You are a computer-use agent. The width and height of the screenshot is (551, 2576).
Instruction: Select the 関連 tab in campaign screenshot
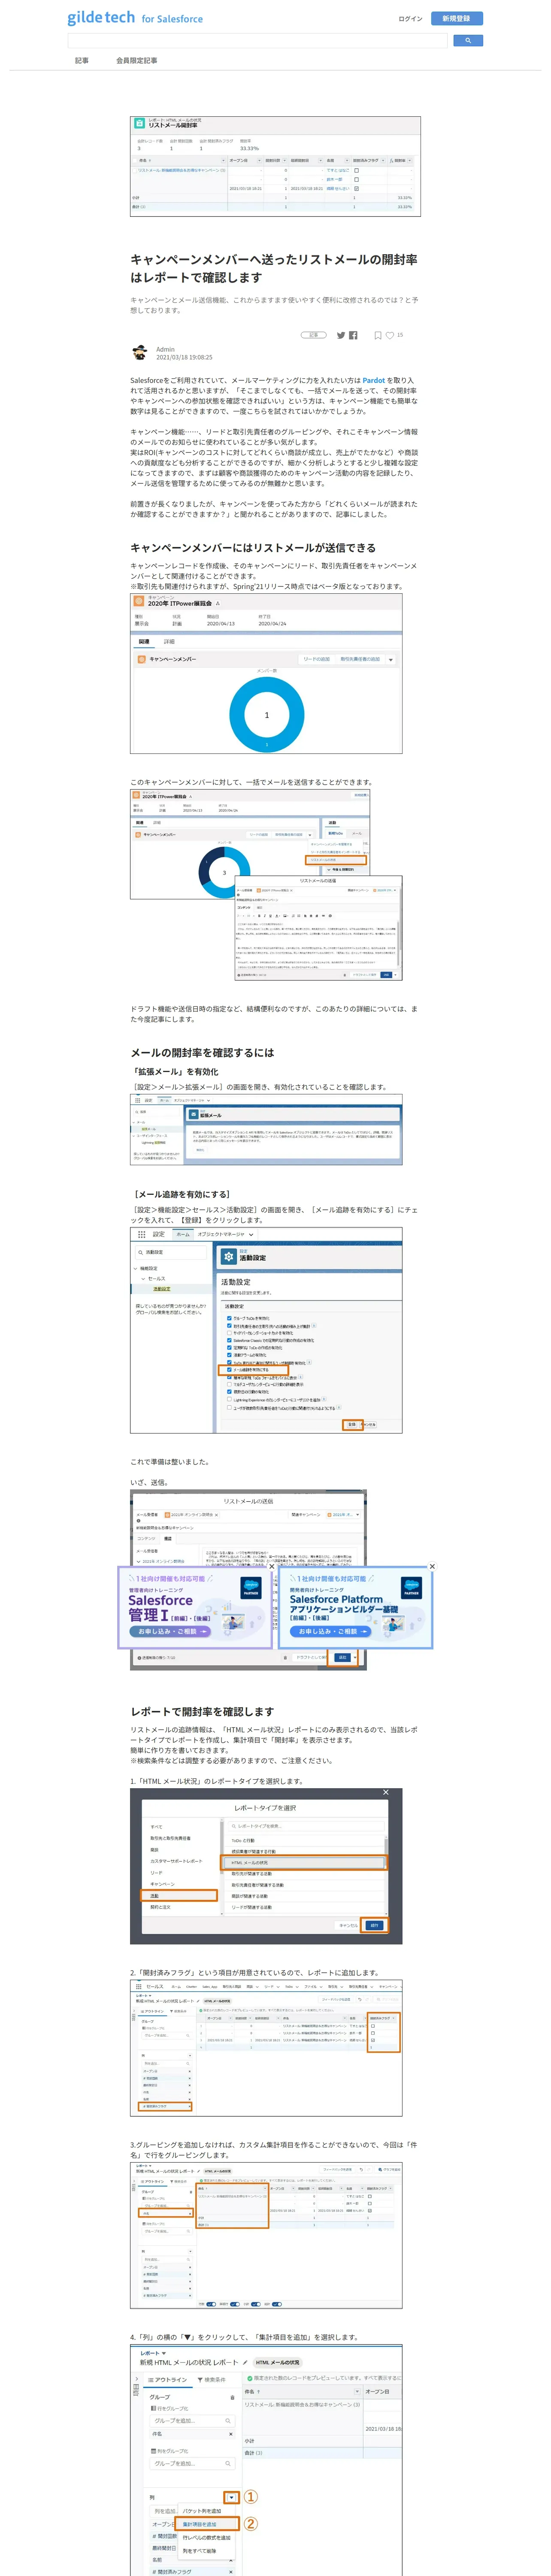[144, 641]
